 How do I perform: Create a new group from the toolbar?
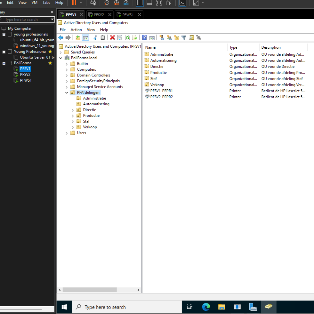coord(169,37)
